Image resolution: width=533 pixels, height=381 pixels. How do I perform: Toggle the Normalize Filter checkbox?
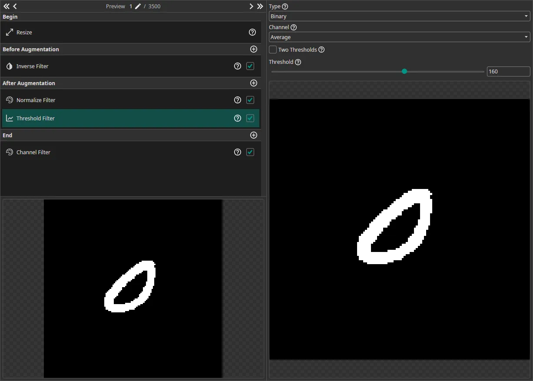pyautogui.click(x=250, y=100)
